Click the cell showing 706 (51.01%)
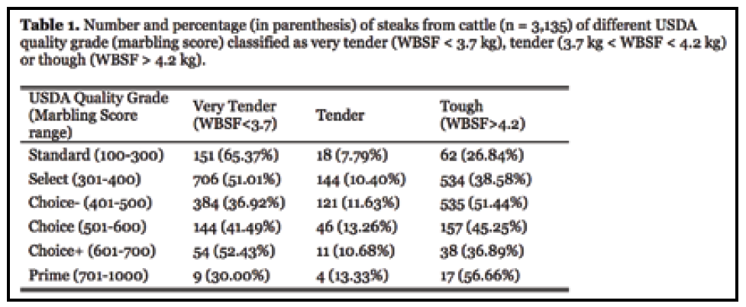746x307 pixels. [x=237, y=181]
